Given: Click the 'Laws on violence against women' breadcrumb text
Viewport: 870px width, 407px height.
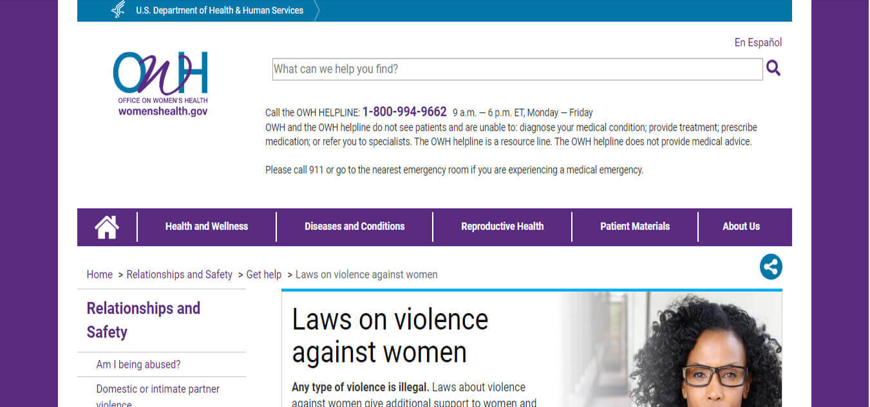Looking at the screenshot, I should pyautogui.click(x=366, y=275).
